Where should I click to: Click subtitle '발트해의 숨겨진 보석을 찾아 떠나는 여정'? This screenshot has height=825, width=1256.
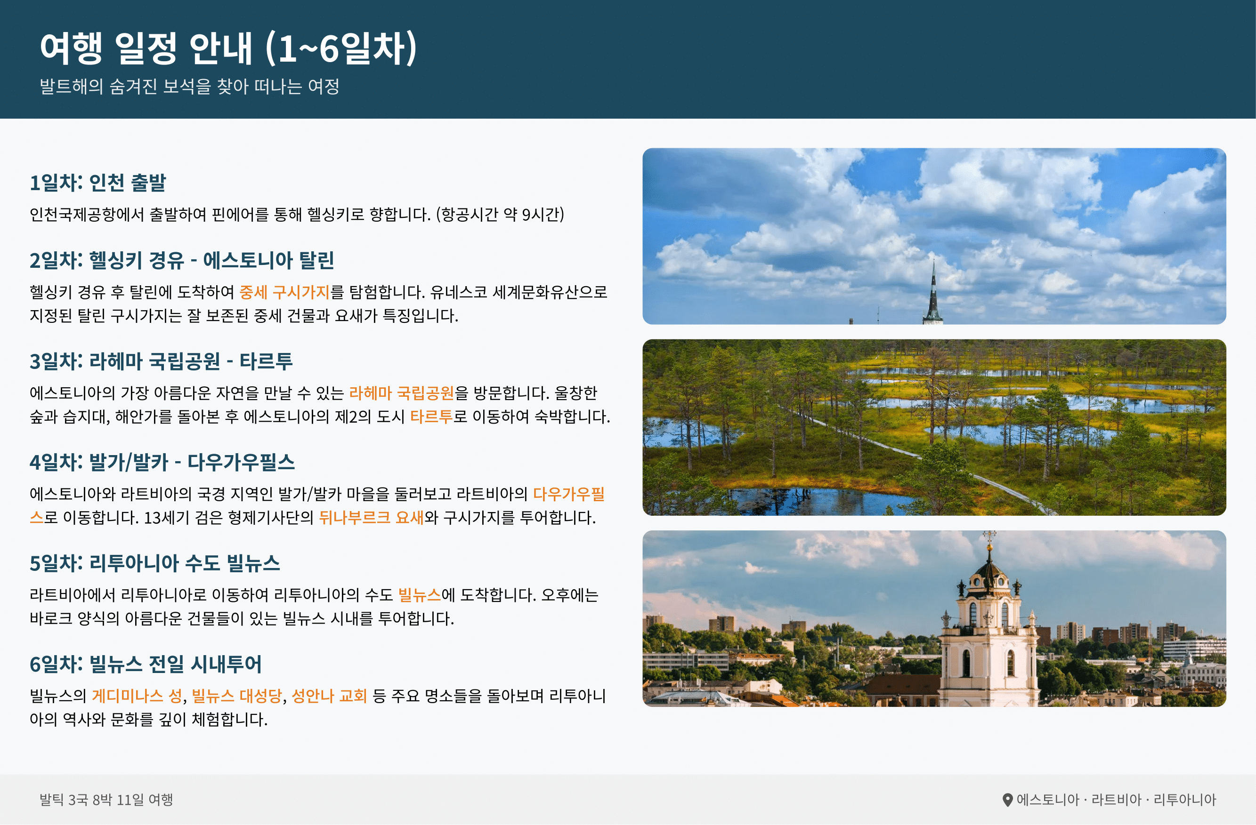(x=189, y=86)
